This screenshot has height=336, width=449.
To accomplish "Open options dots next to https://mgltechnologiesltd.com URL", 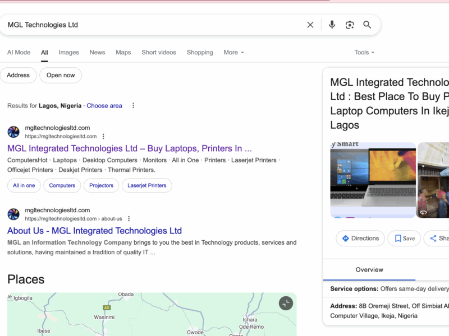I will (x=103, y=137).
